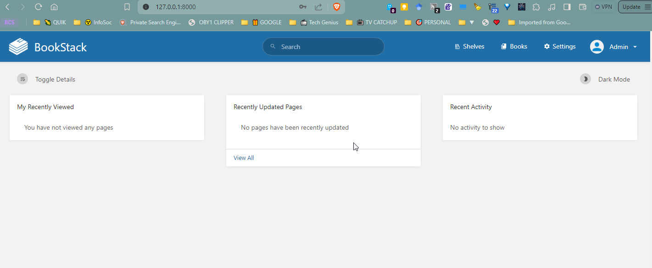Screen dimensions: 652x268
Task: Click the red heart bookmark
Action: (496, 22)
